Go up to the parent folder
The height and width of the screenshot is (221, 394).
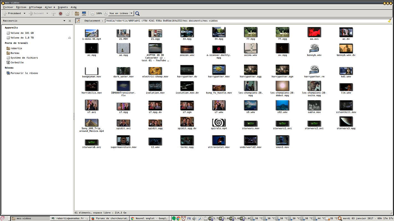pos(53,13)
